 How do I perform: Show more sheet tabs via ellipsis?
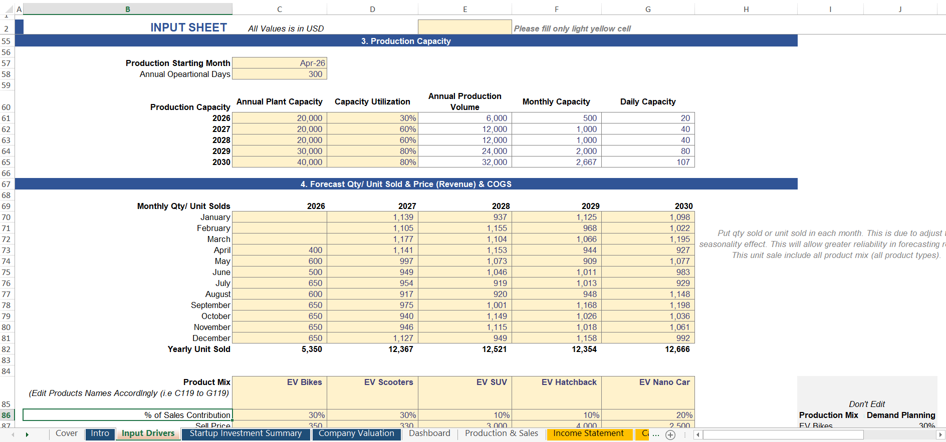pos(656,435)
